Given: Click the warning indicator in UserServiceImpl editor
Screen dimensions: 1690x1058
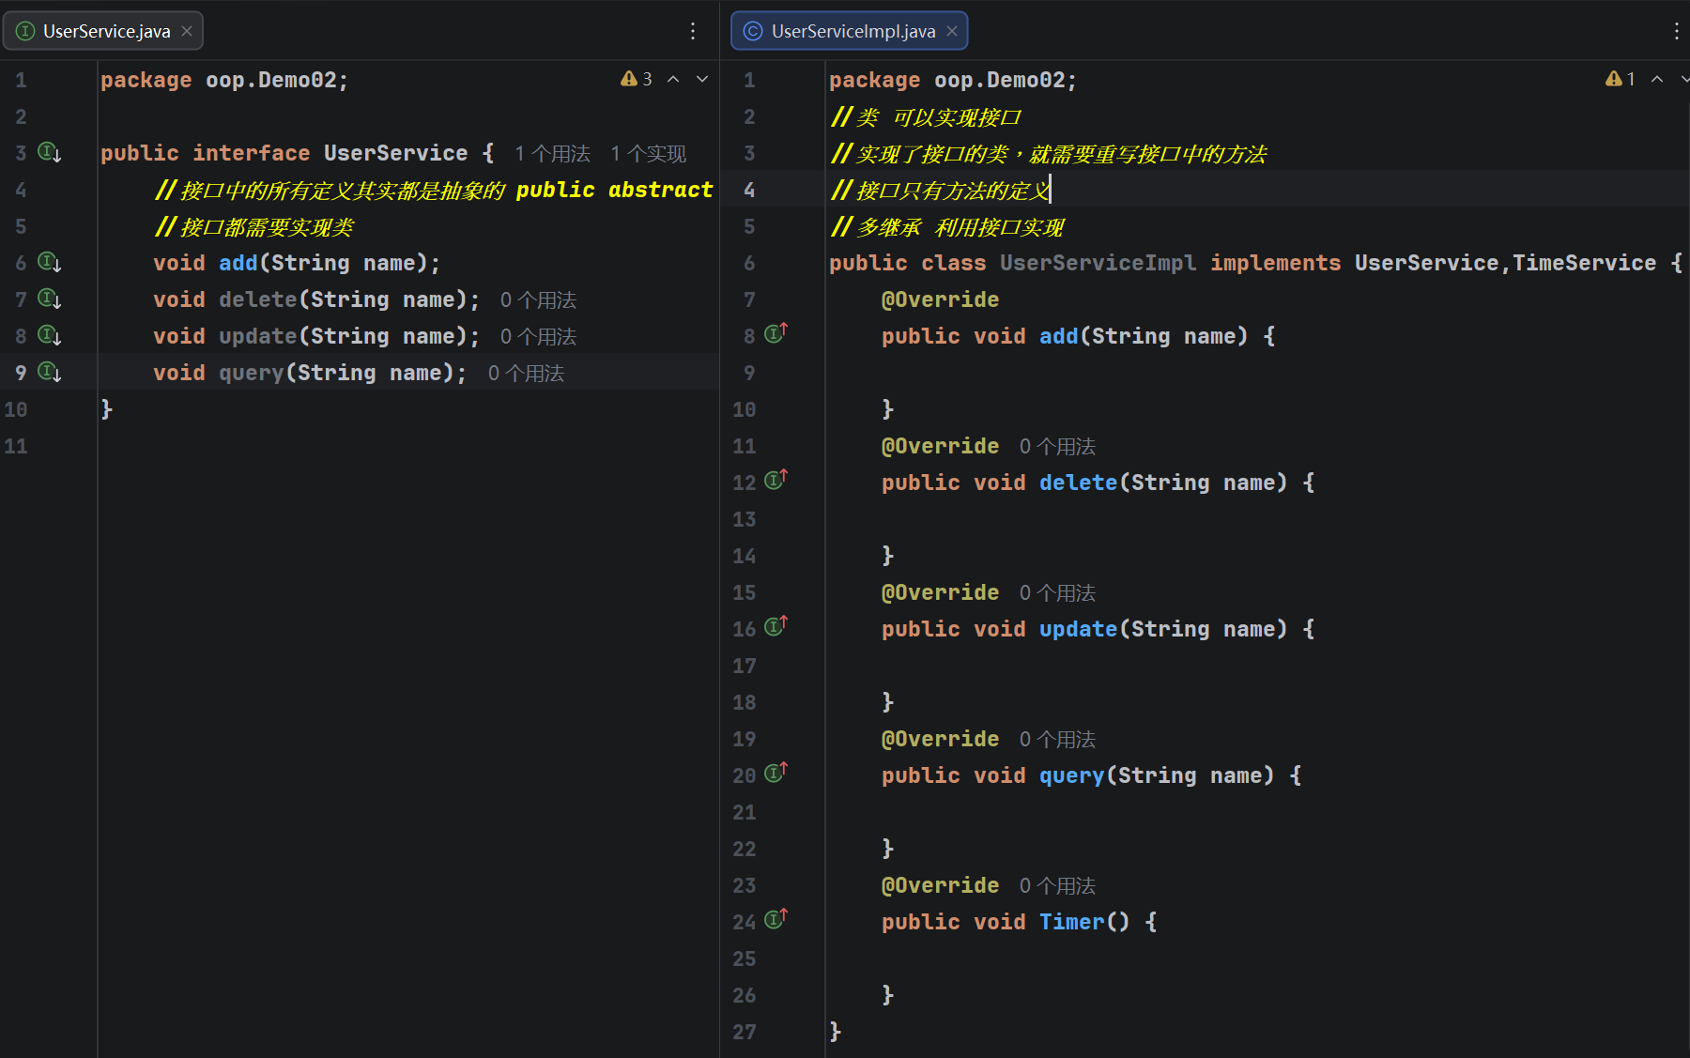Looking at the screenshot, I should (1620, 79).
